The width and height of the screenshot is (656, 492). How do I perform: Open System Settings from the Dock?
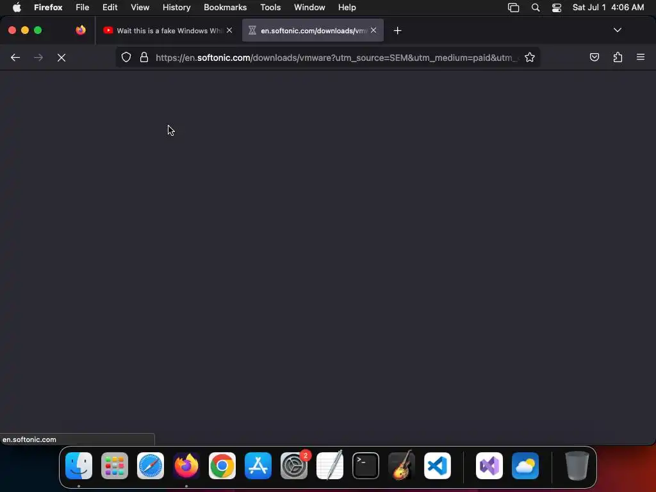[294, 466]
